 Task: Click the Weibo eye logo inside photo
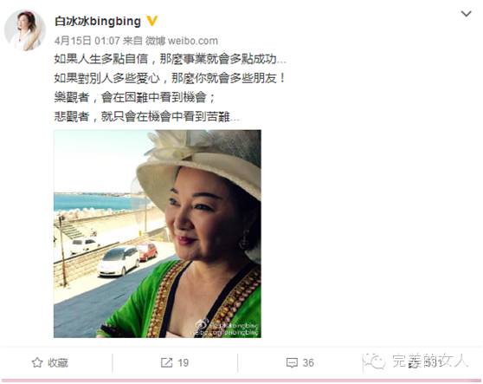202,325
